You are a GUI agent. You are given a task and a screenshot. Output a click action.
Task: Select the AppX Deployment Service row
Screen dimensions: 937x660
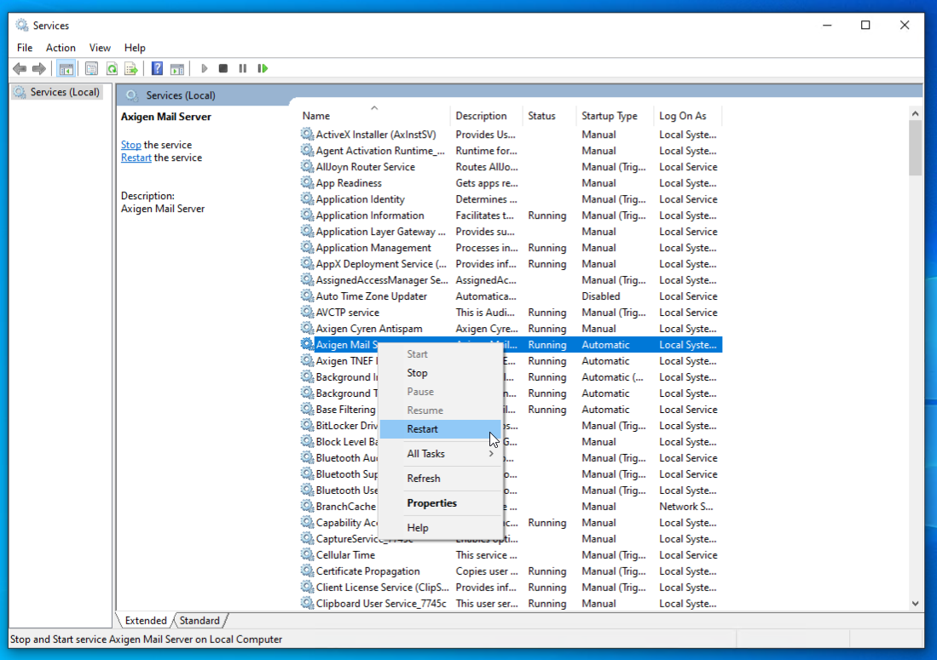[511, 264]
